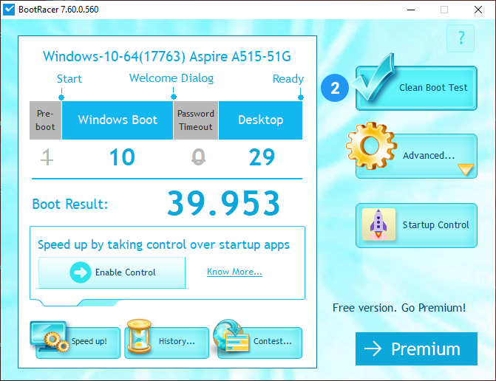
Task: Click the Enable Control button label
Action: pyautogui.click(x=125, y=272)
